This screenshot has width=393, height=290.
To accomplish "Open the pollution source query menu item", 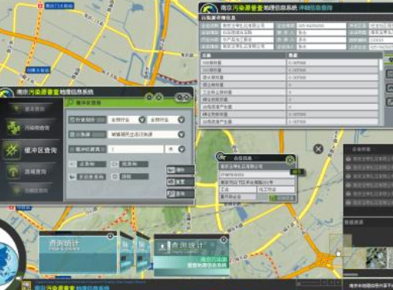I will tap(30, 128).
